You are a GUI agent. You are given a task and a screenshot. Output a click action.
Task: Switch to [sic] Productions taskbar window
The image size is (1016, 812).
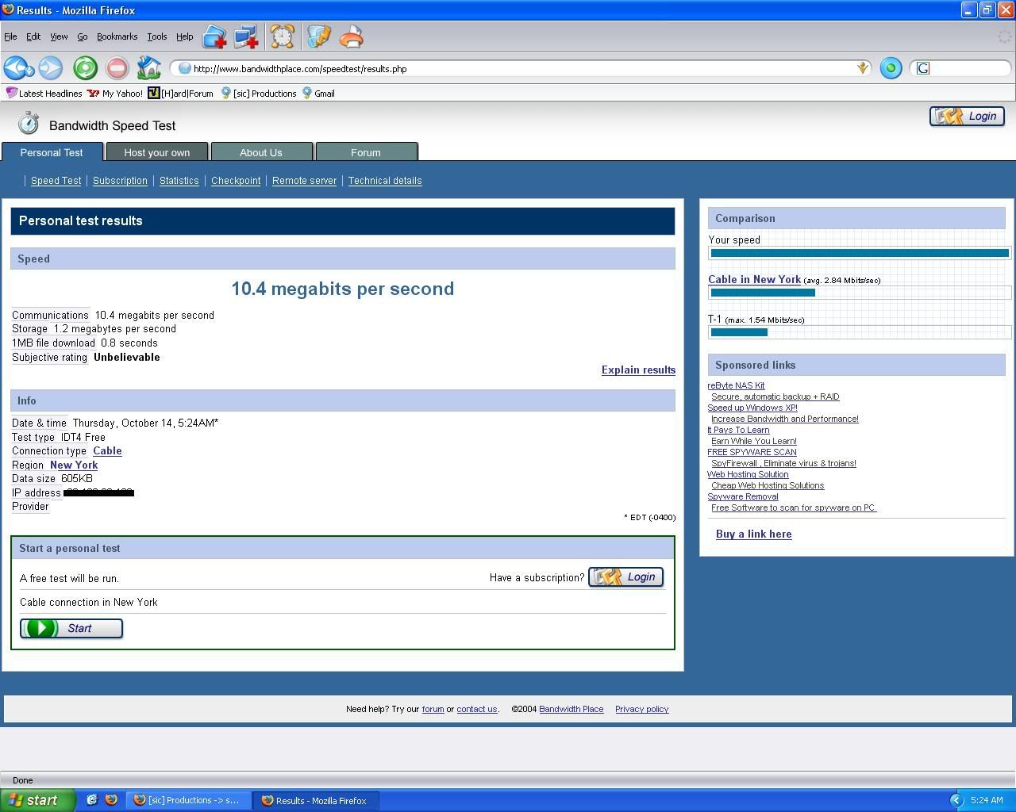click(189, 800)
